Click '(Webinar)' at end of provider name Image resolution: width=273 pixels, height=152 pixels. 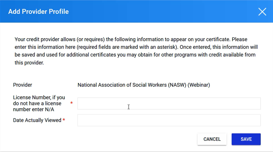(199, 85)
